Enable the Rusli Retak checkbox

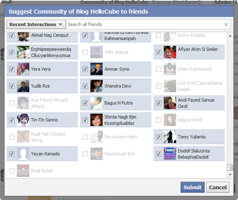pos(12,171)
